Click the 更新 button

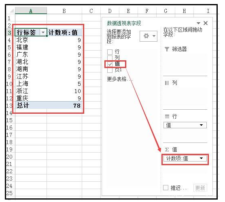(x=200, y=188)
